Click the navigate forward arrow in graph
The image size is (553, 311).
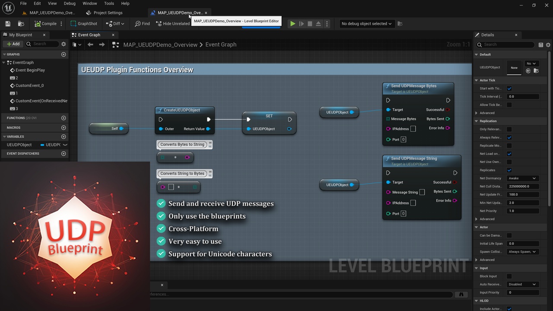click(102, 44)
